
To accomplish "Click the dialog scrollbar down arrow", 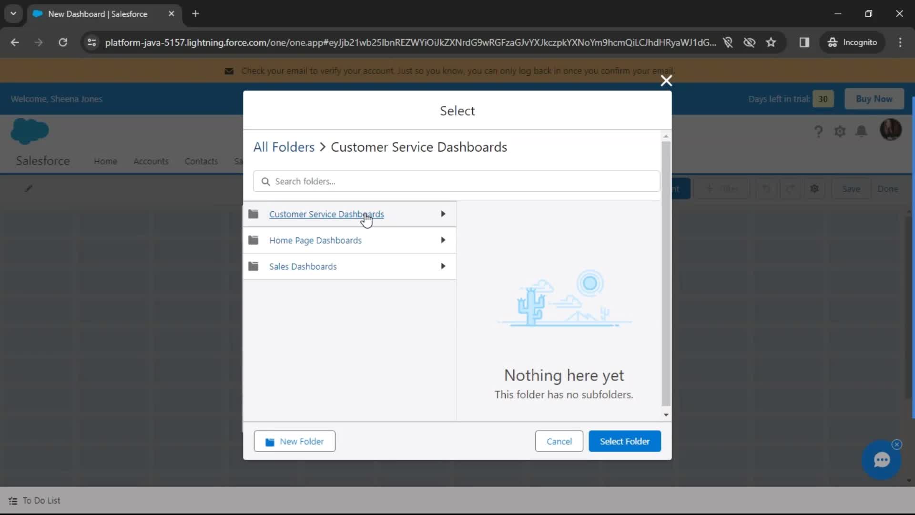I will pos(666,415).
